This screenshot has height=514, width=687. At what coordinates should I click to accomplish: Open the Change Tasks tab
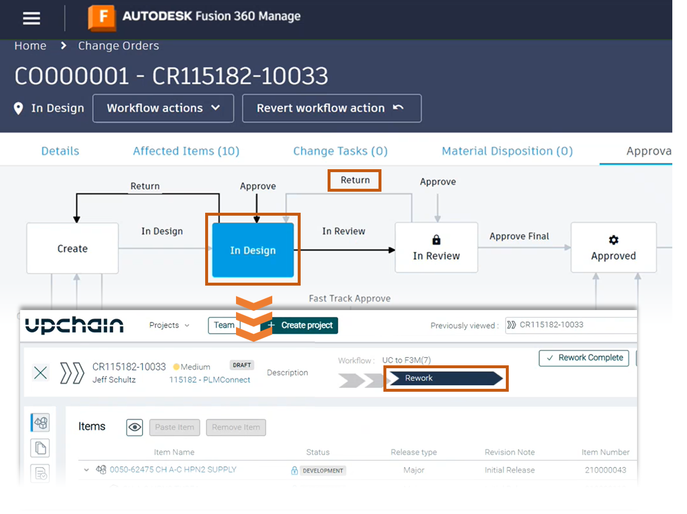pyautogui.click(x=340, y=151)
